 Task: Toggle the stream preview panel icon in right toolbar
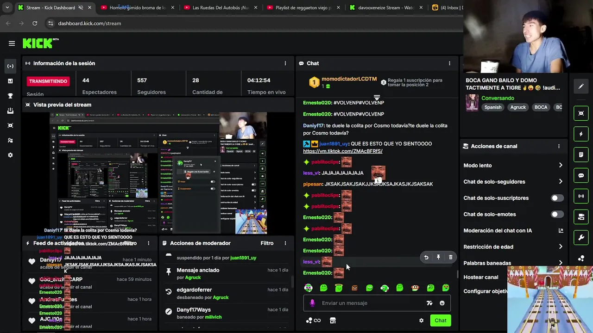tap(581, 113)
